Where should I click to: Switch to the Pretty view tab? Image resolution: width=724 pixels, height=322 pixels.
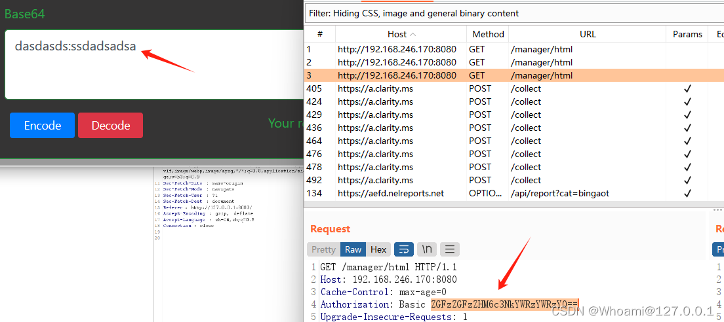pos(323,249)
